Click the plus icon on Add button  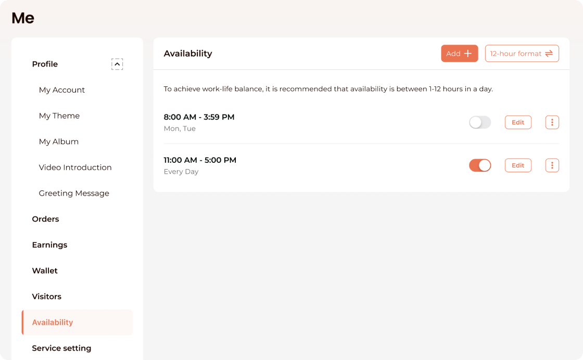[468, 54]
